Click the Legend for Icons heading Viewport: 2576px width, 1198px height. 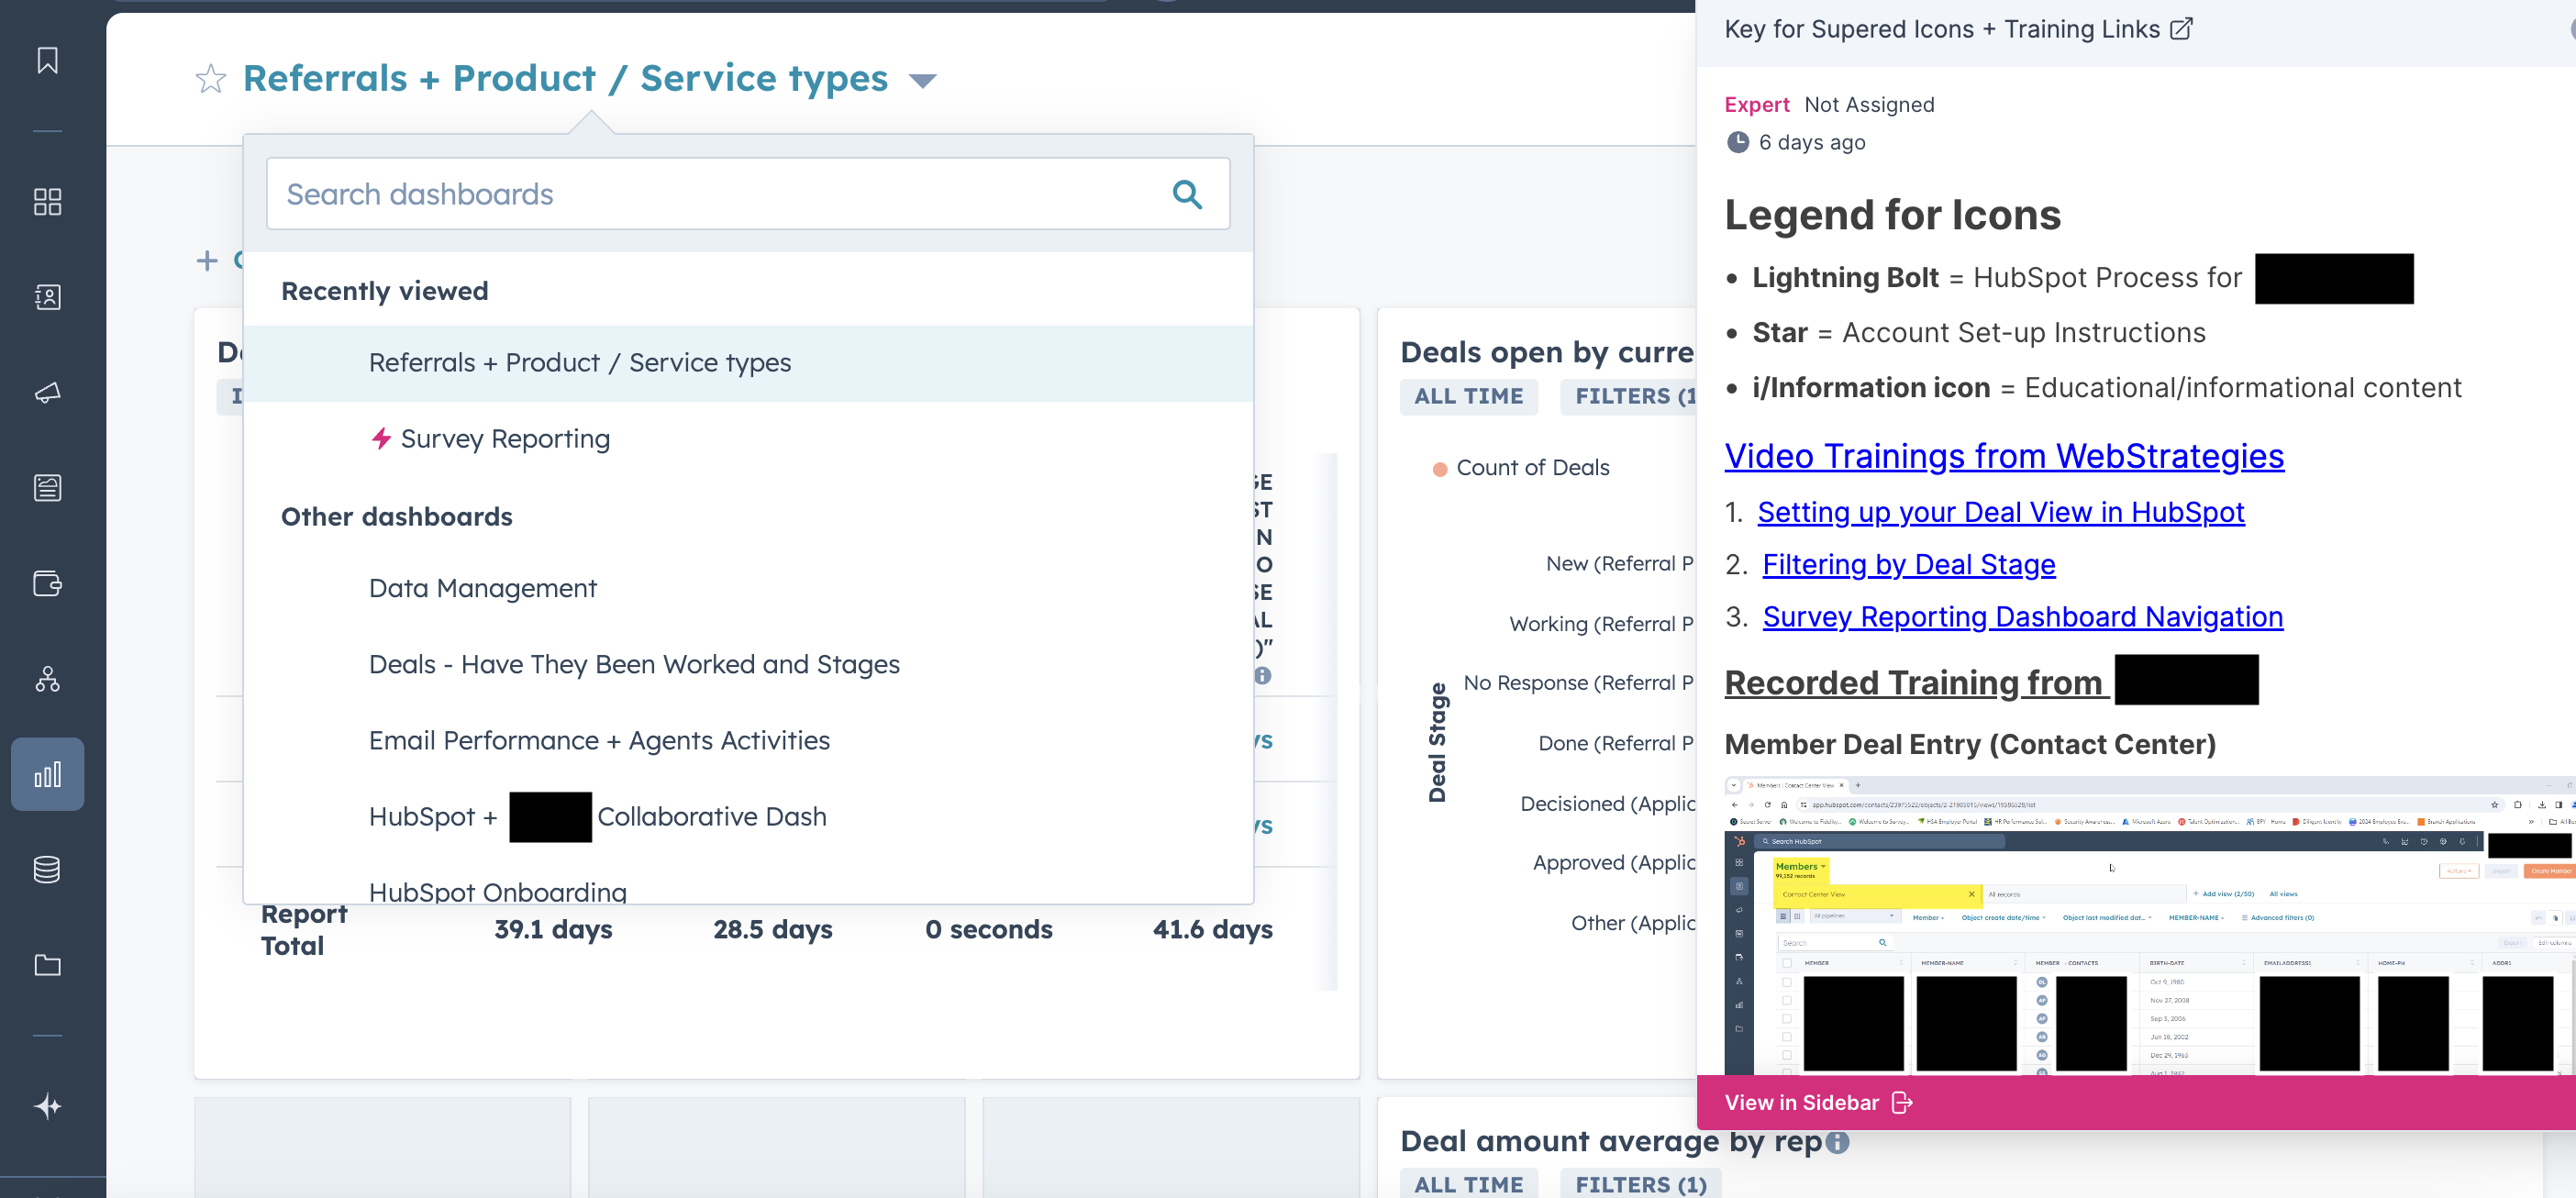[x=1892, y=215]
